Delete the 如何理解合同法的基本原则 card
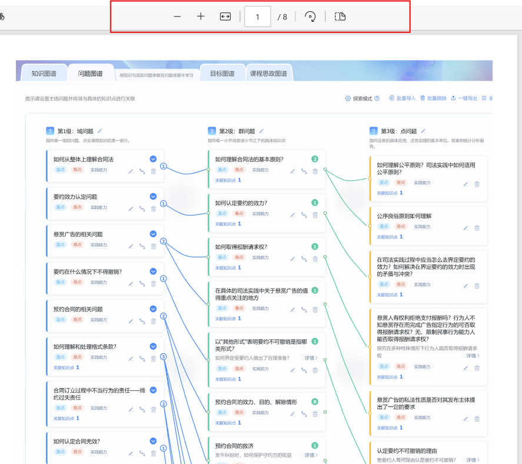The image size is (522, 464). 315,171
